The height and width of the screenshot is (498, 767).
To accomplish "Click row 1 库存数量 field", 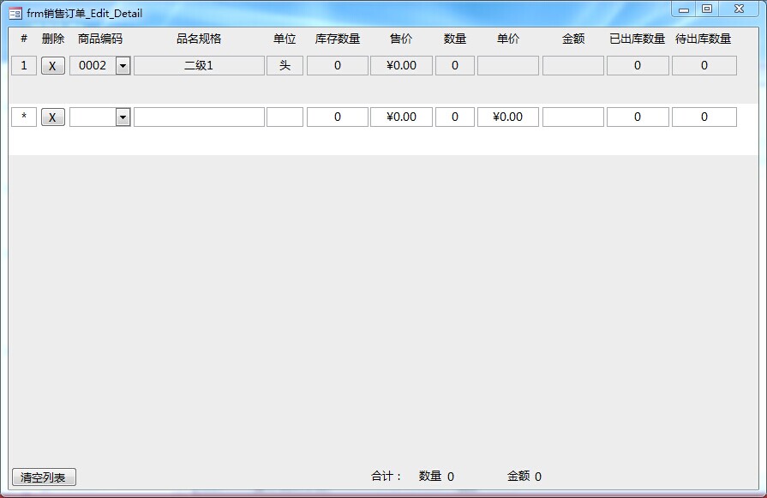I will click(x=338, y=65).
